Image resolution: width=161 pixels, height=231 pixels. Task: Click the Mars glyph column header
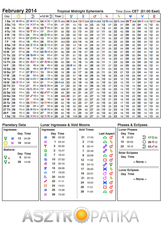tap(95, 16)
